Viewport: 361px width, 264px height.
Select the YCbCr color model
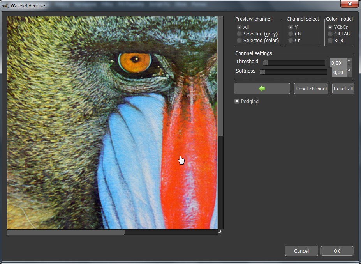[x=330, y=27]
